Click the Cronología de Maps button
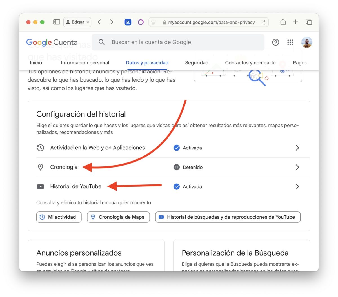This screenshot has height=297, width=338. [118, 217]
